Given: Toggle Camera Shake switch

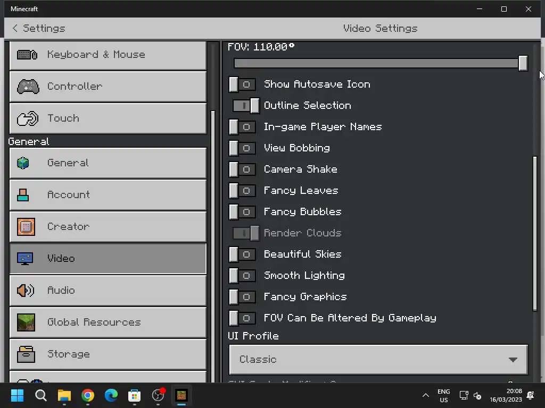Looking at the screenshot, I should point(242,169).
